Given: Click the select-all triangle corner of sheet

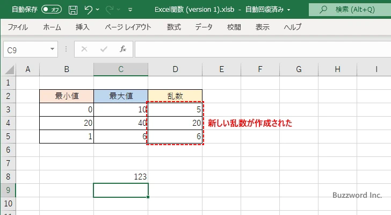Looking at the screenshot, I should pyautogui.click(x=8, y=69).
